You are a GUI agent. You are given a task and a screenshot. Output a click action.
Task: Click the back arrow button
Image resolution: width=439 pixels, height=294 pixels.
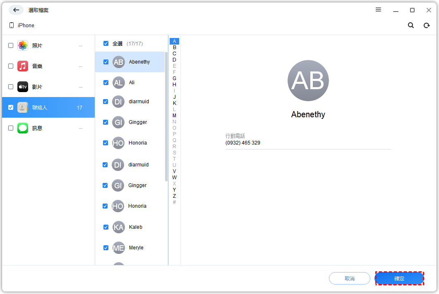(16, 10)
